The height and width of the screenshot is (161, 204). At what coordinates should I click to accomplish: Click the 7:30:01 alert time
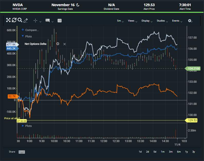click(185, 5)
